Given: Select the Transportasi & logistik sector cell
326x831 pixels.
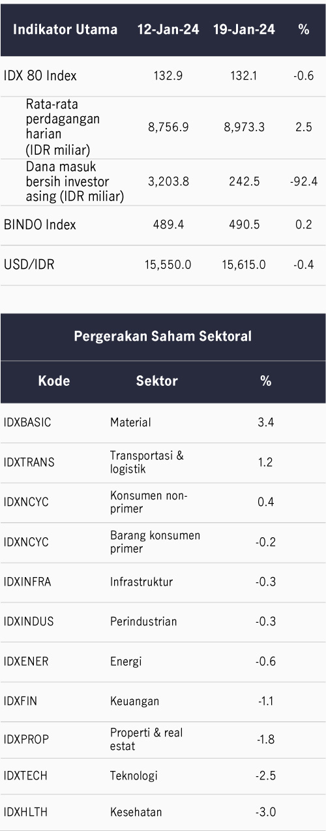Looking at the screenshot, I should coord(147,462).
